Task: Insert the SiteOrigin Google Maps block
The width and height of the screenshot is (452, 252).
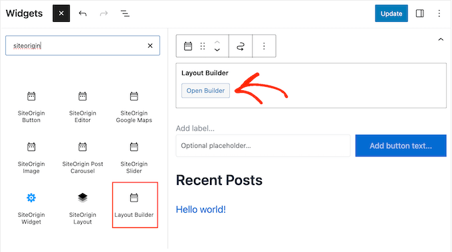Action: [134, 107]
